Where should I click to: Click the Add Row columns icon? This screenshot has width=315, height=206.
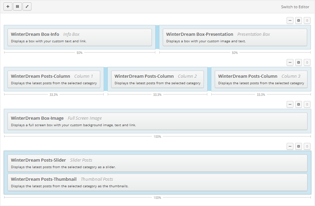pyautogui.click(x=17, y=6)
